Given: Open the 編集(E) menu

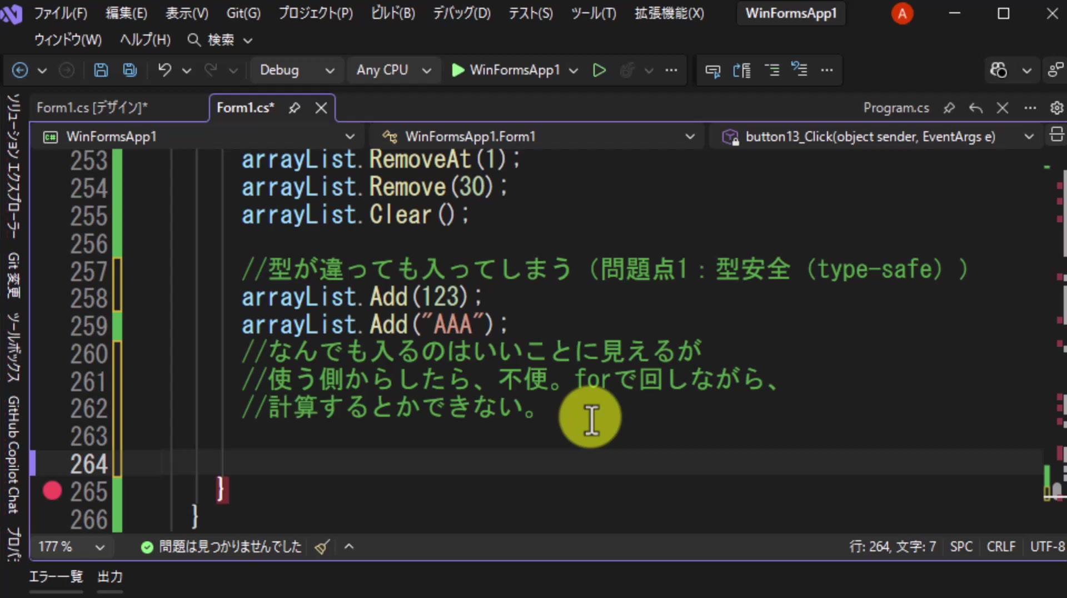Looking at the screenshot, I should pyautogui.click(x=127, y=13).
